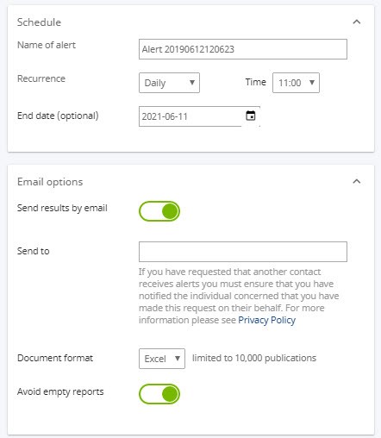
Task: Click the Document format label
Action: pos(55,358)
